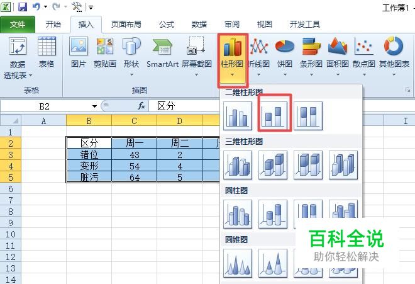Image resolution: width=415 pixels, height=284 pixels.
Task: Click the Undo arrow icon
Action: pos(36,7)
